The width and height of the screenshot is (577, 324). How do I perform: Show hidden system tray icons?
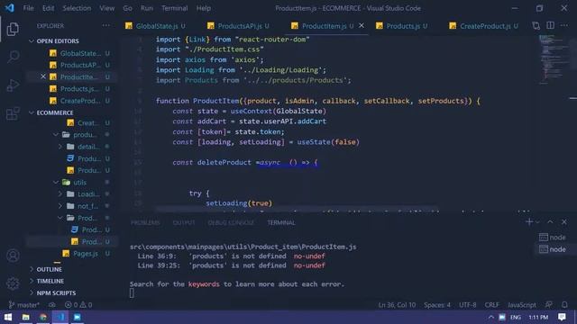coord(491,317)
